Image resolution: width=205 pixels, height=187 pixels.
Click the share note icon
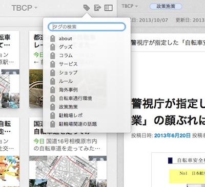(x=97, y=8)
